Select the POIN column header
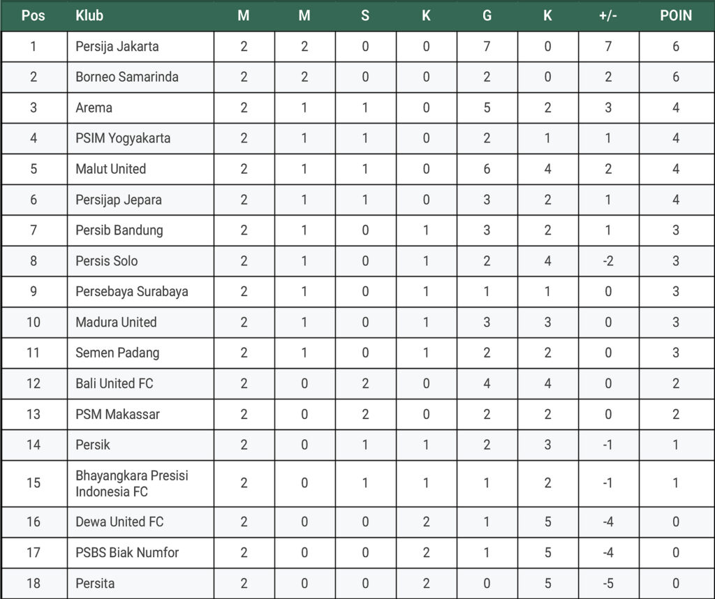The image size is (715, 599). pos(676,15)
